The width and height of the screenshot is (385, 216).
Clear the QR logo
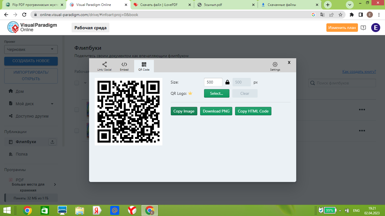(x=245, y=93)
